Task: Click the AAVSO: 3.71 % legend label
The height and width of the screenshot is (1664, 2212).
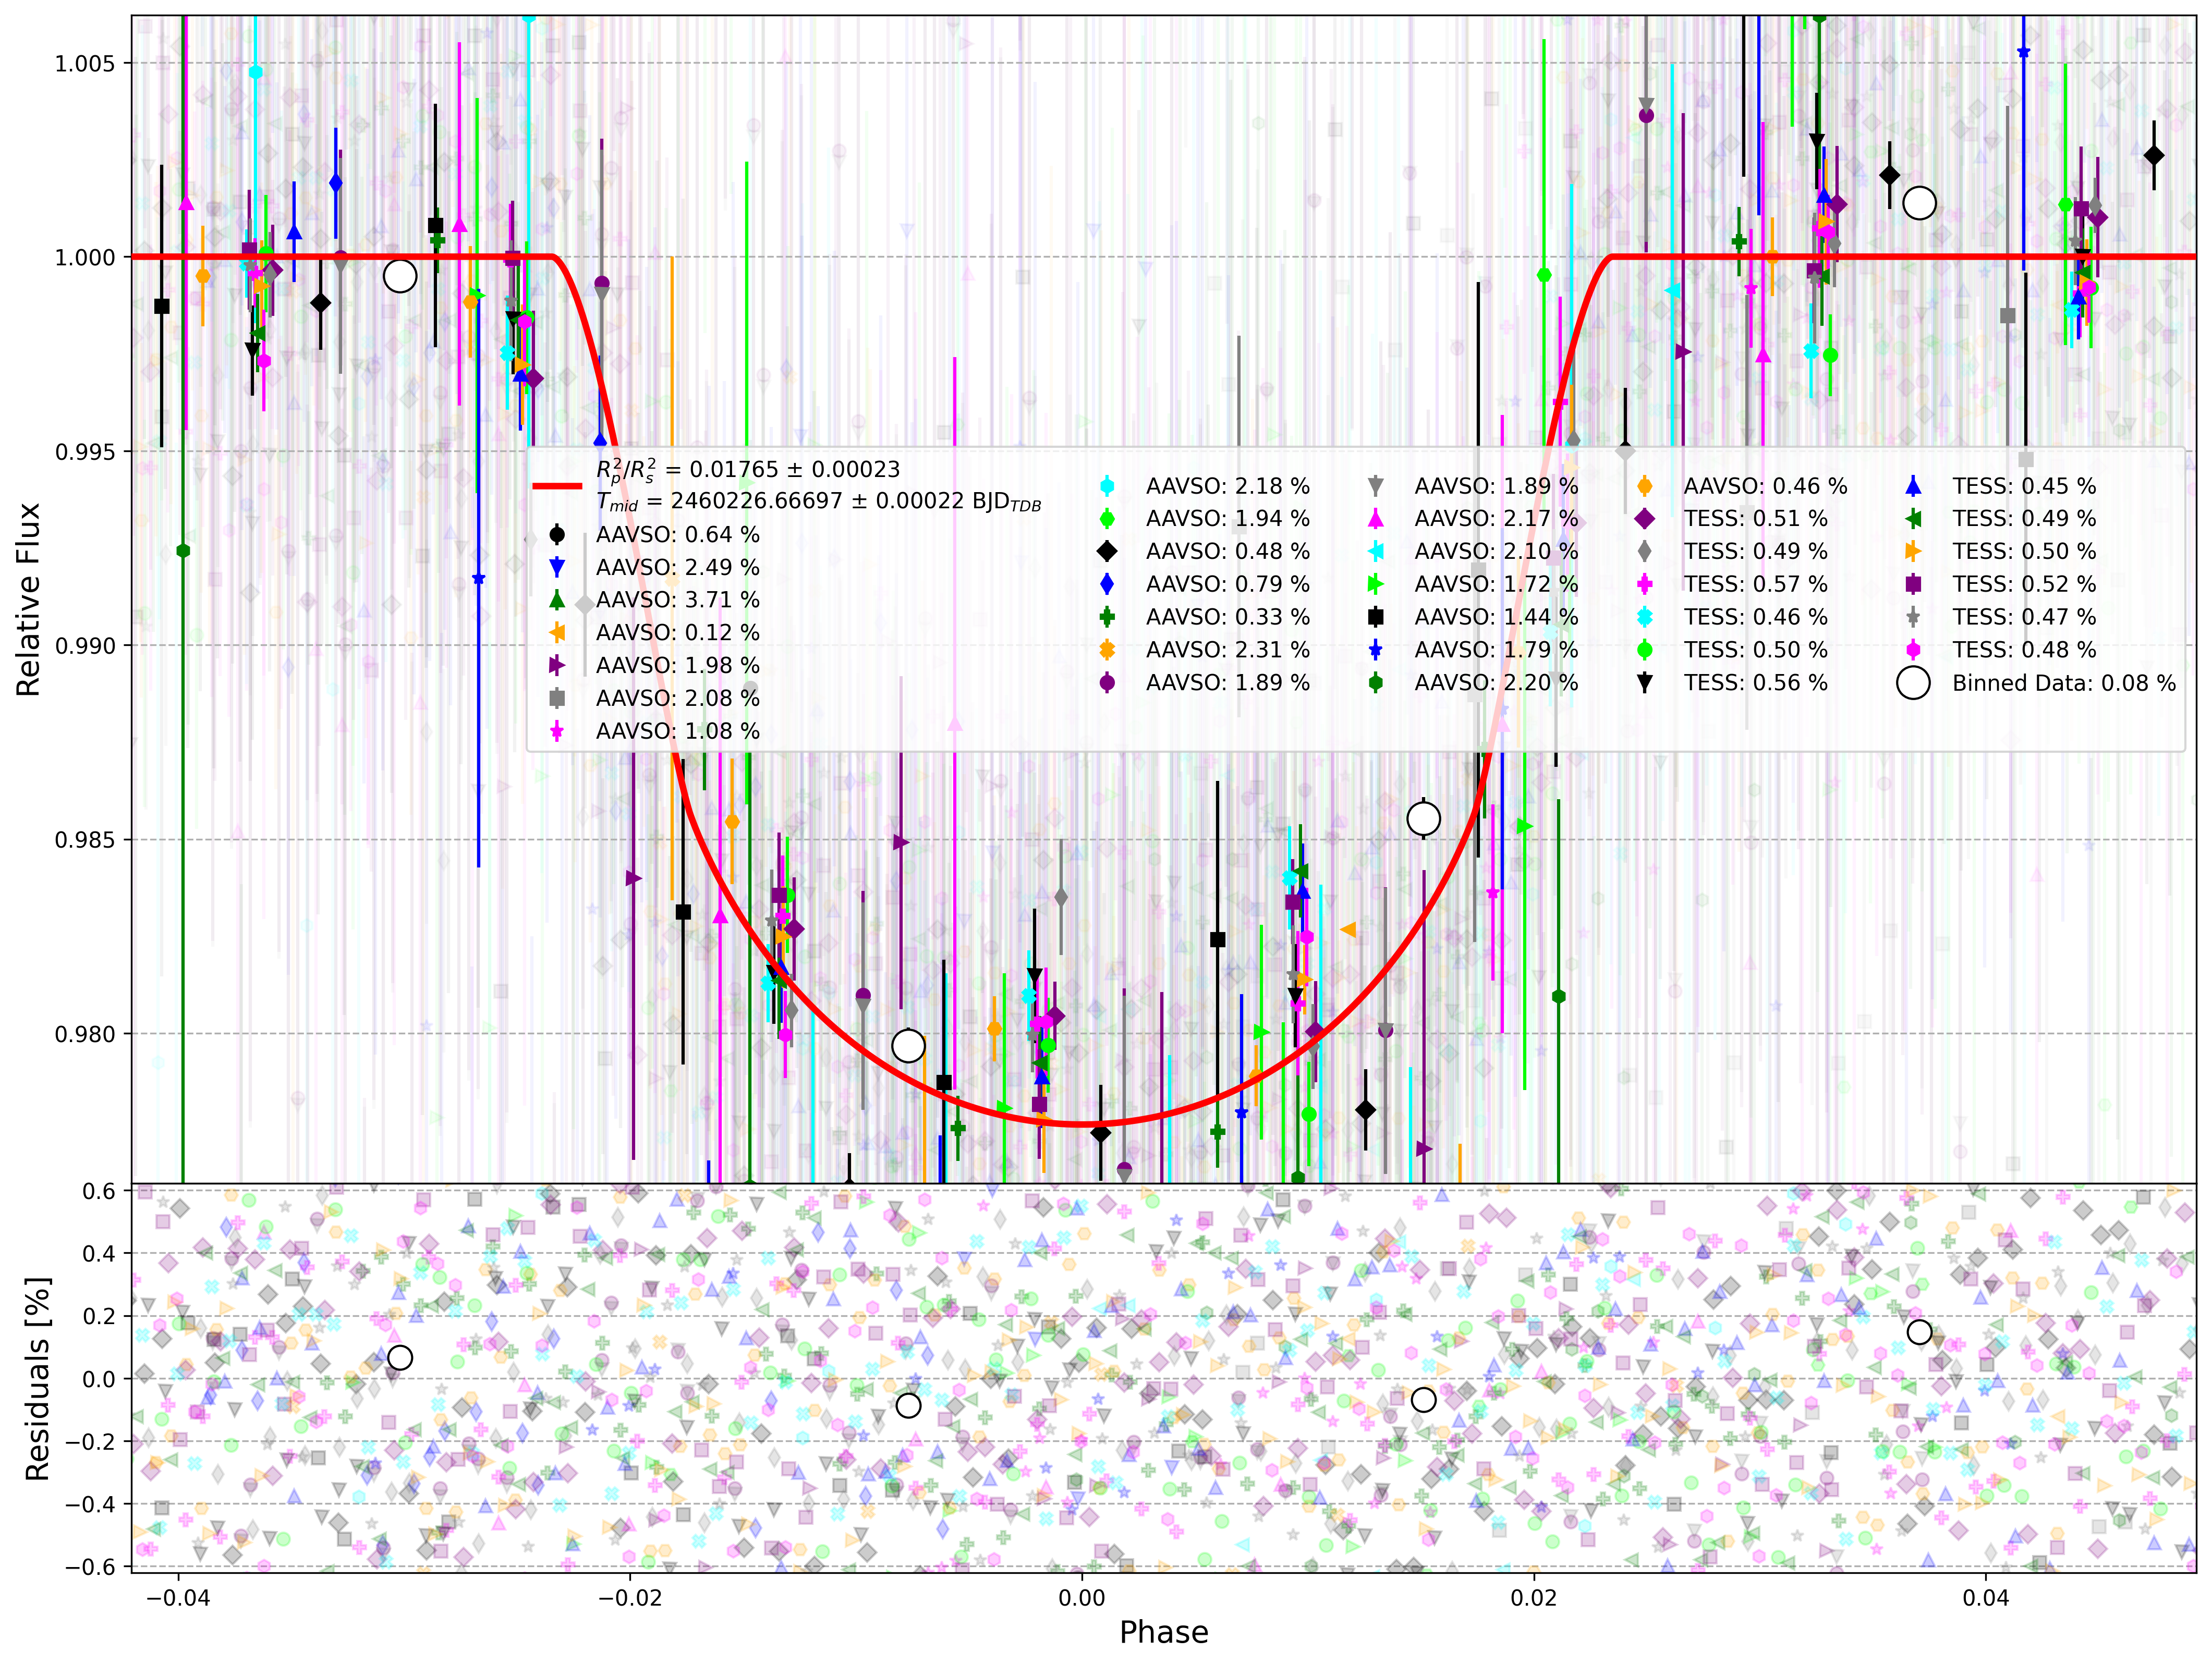Action: click(678, 600)
